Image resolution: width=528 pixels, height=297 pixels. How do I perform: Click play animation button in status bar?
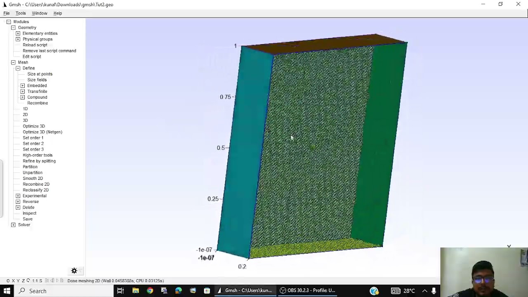pos(57,280)
